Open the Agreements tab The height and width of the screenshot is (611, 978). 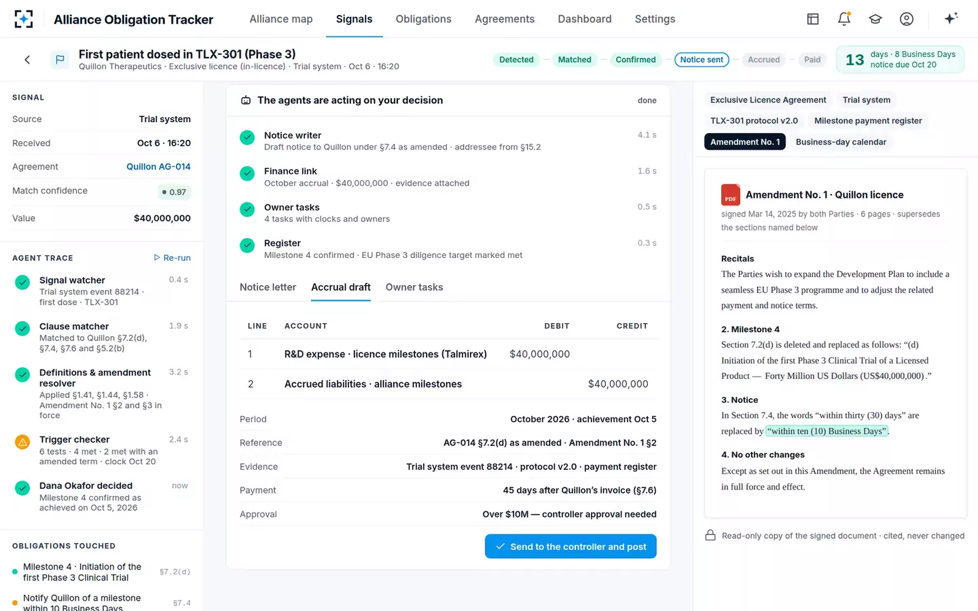505,19
